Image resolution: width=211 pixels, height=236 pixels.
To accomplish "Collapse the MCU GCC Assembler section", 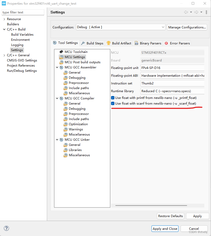I will (57, 67).
